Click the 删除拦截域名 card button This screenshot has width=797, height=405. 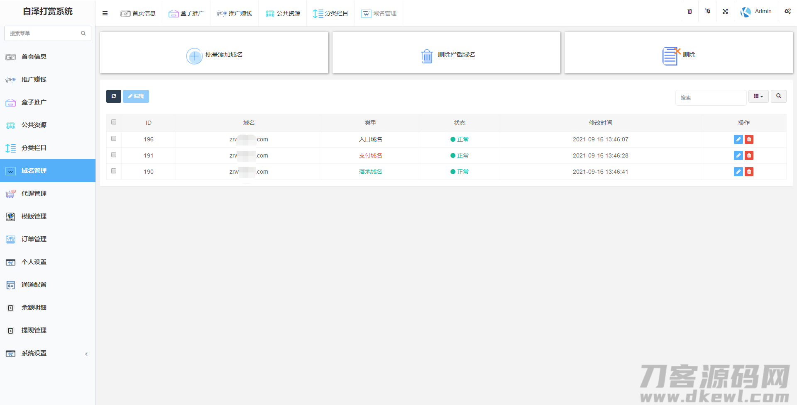[x=447, y=55]
